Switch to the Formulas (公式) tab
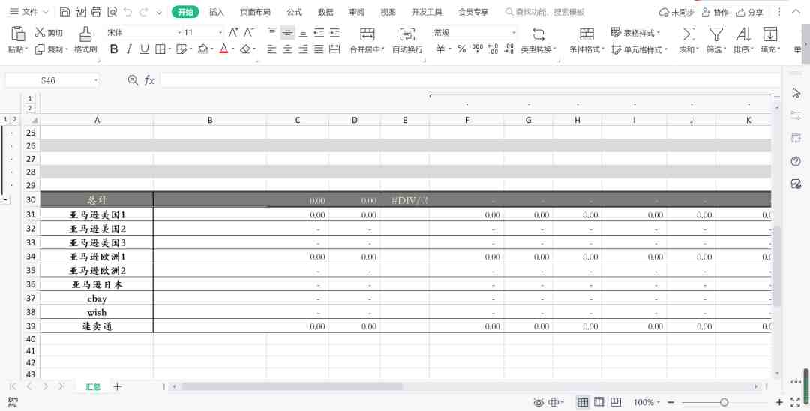This screenshot has width=810, height=411. pos(294,12)
